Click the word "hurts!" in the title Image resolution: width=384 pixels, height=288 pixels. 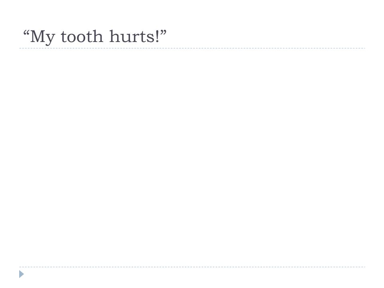coord(134,36)
